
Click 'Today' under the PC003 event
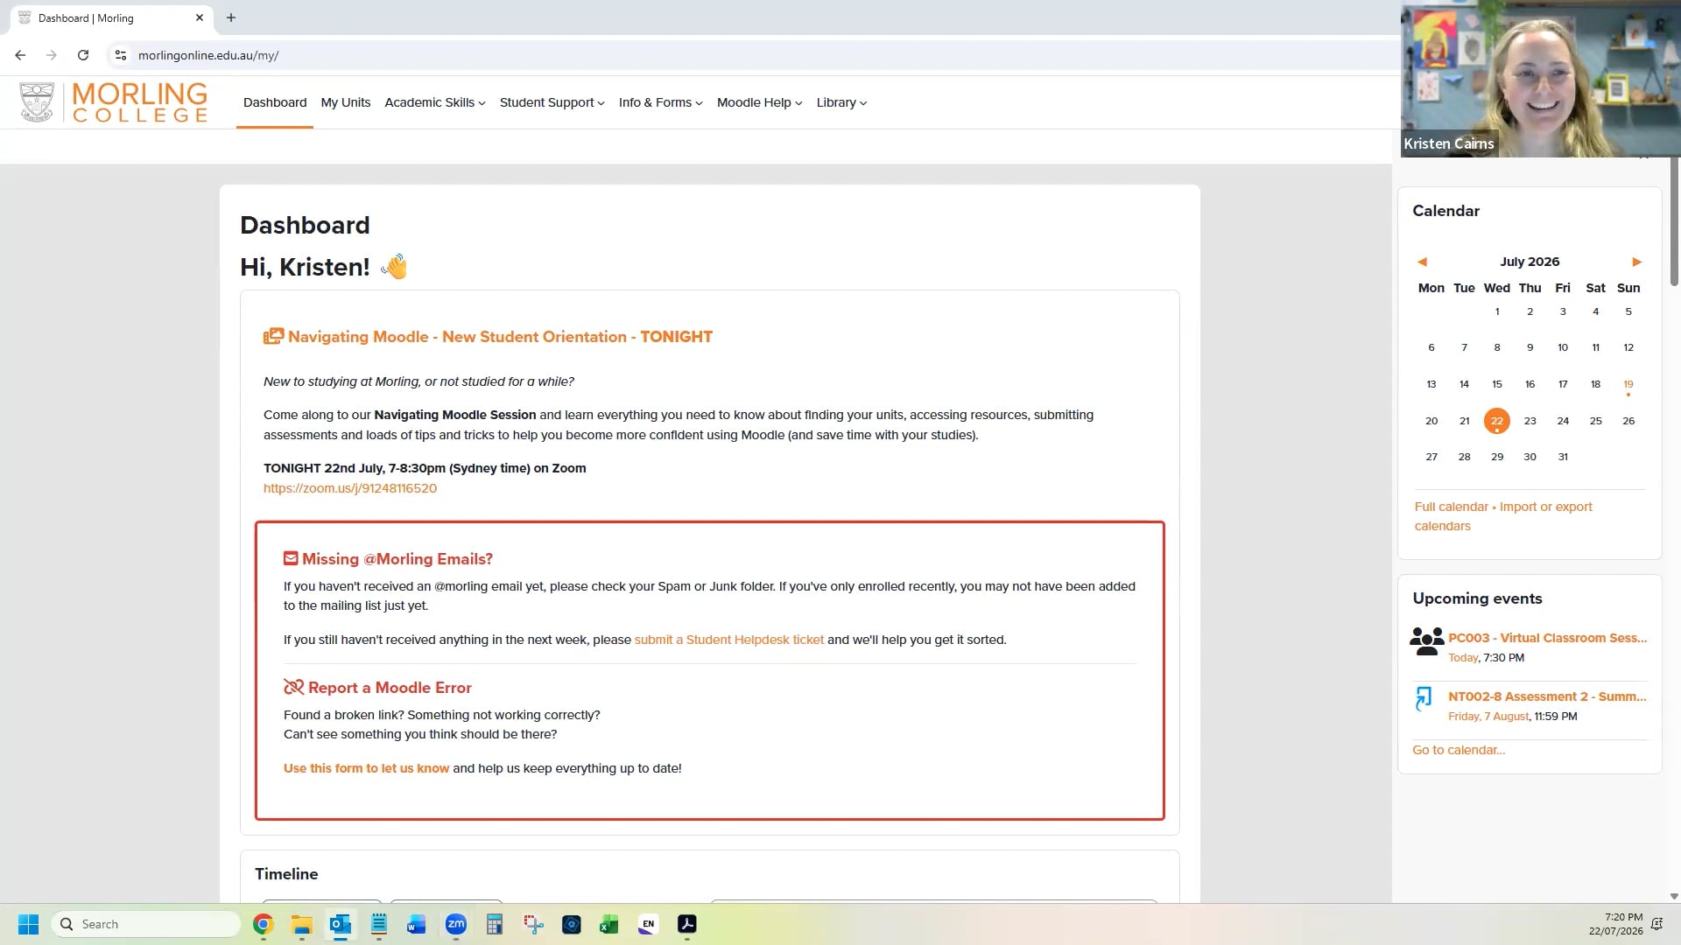point(1463,658)
